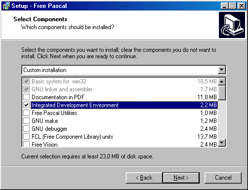This screenshot has width=248, height=190.
Task: Close the Setup - Free Pascal window
Action: click(242, 6)
